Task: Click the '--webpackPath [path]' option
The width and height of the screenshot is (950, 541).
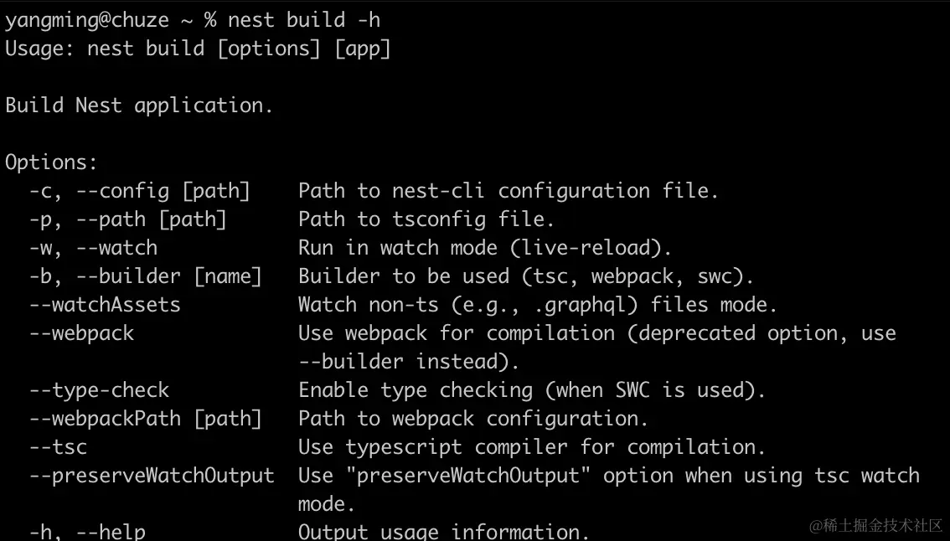Action: (146, 419)
